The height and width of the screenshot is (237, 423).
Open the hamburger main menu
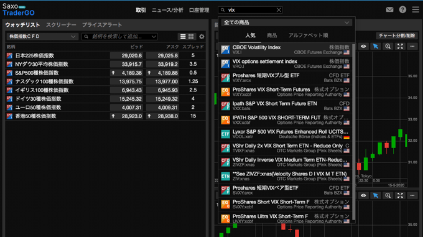coord(416,10)
